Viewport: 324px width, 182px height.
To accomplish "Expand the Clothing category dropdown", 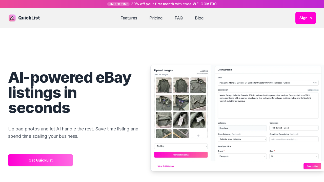I will coord(181,146).
